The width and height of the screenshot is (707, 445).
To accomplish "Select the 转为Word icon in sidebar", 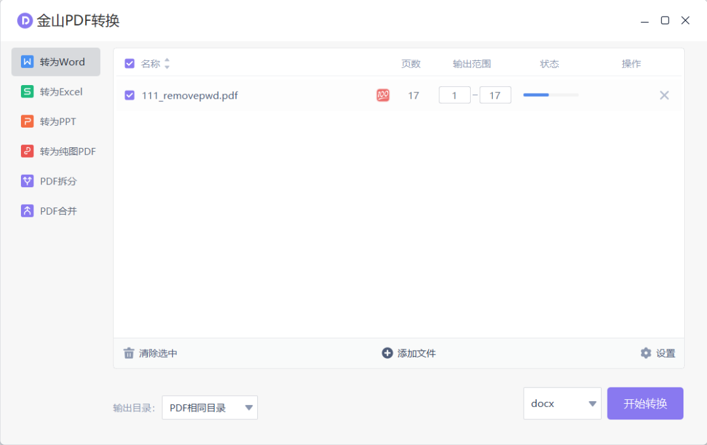I will (x=27, y=62).
